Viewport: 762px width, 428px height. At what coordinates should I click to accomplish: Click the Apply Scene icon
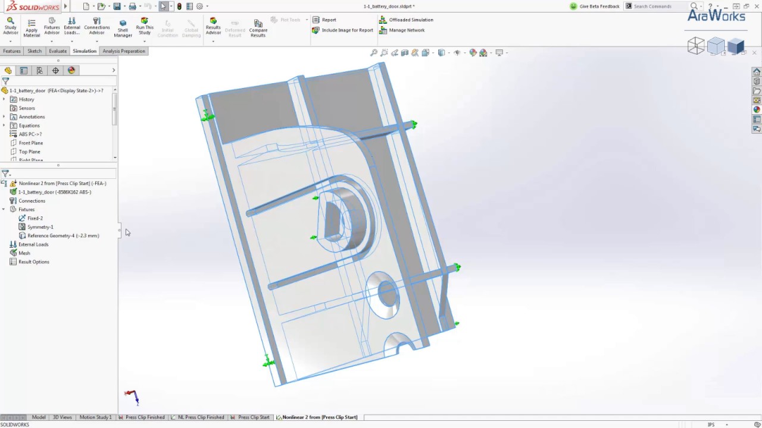483,53
